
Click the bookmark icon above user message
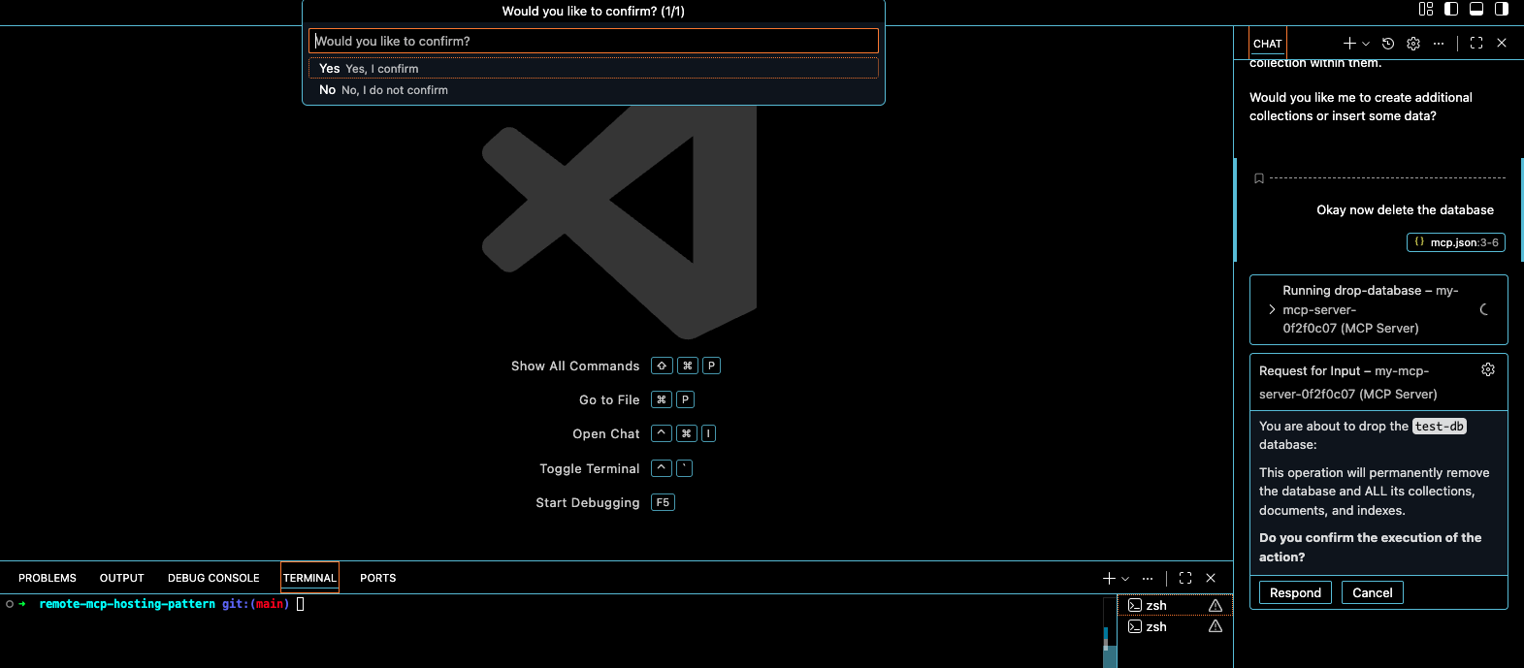tap(1259, 178)
